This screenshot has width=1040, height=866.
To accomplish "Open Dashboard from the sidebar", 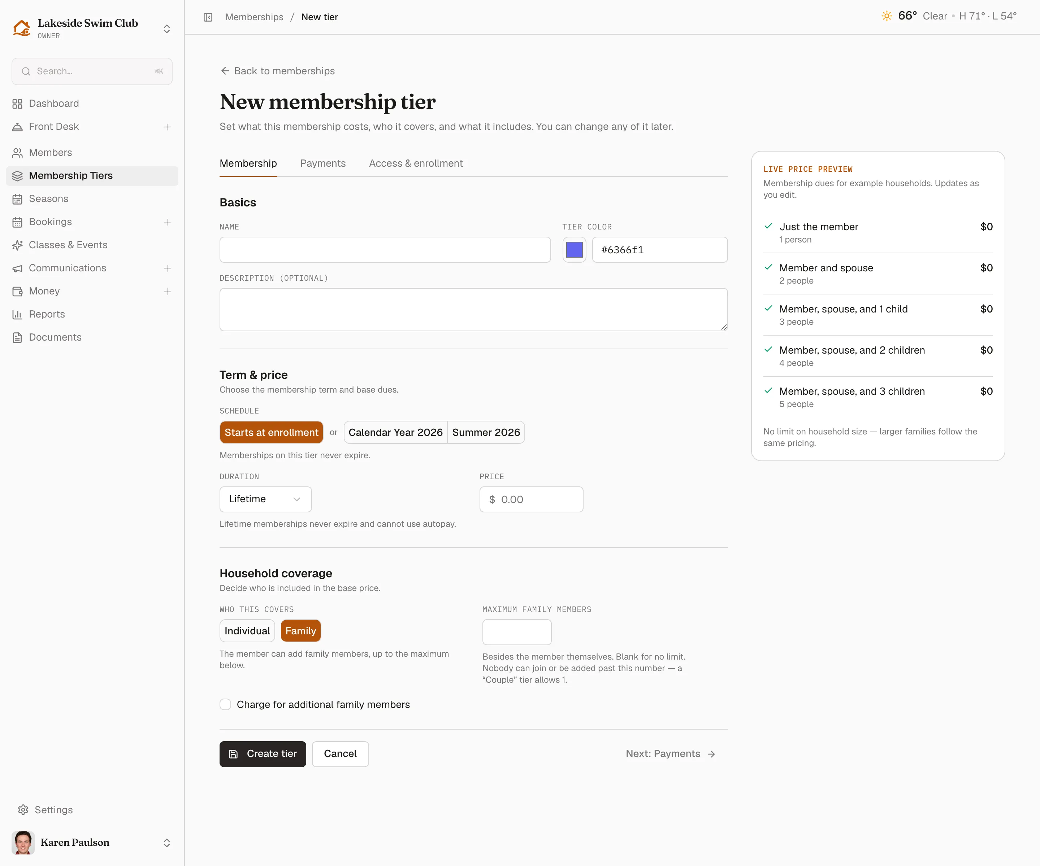I will point(92,104).
